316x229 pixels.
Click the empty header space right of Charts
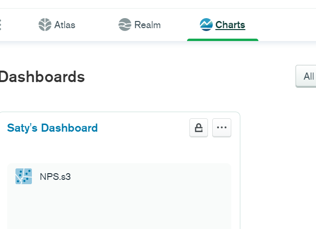pos(287,25)
